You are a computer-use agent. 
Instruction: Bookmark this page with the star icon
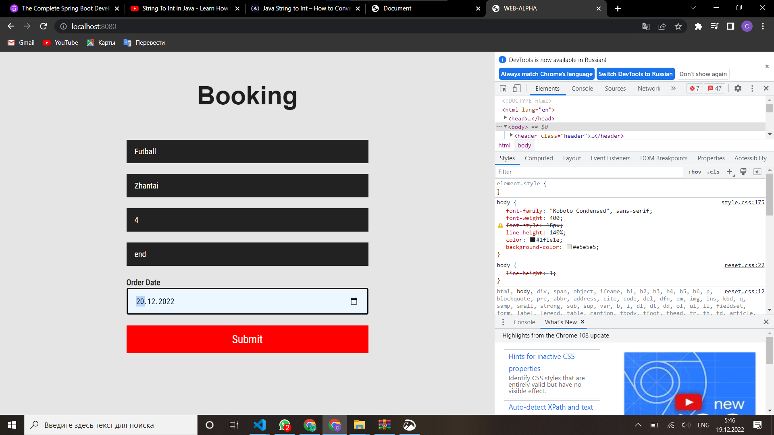point(678,27)
